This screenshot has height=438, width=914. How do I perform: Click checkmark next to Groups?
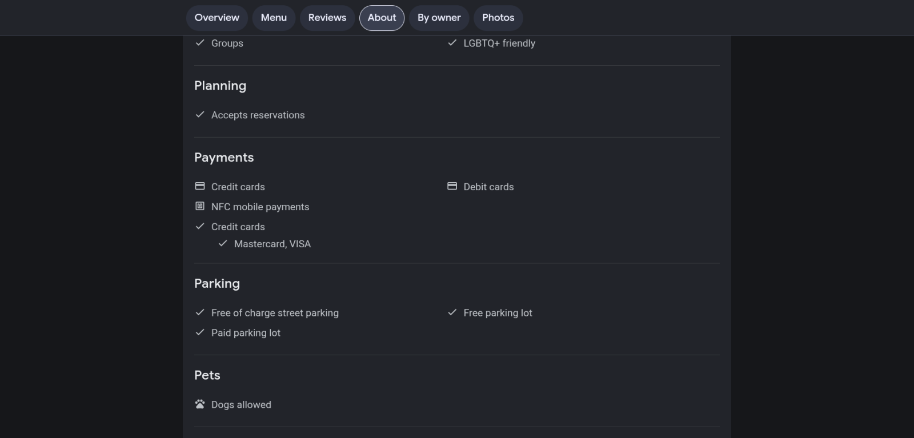click(200, 43)
